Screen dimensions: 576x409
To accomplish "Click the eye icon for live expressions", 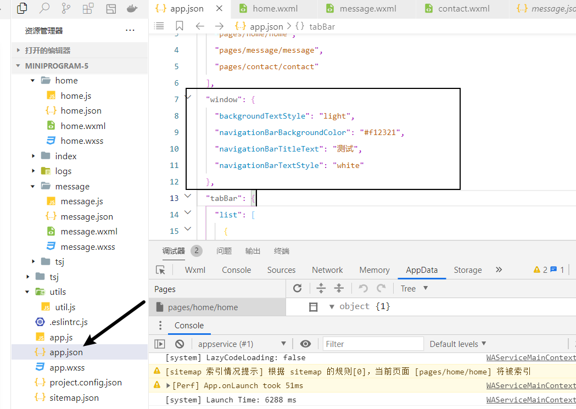I will pyautogui.click(x=305, y=344).
